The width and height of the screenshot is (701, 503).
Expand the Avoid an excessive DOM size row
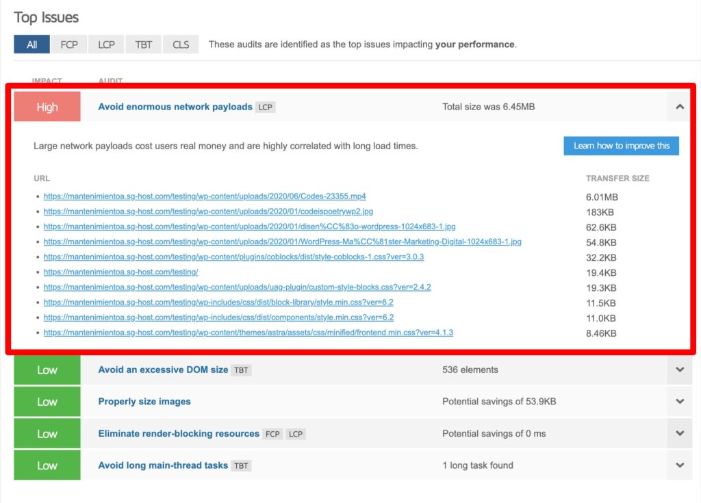click(x=680, y=370)
